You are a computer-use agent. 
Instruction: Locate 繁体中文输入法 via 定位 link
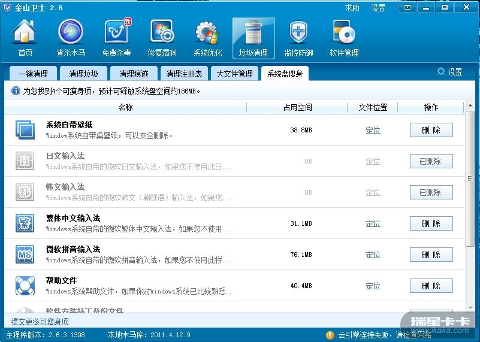[373, 223]
